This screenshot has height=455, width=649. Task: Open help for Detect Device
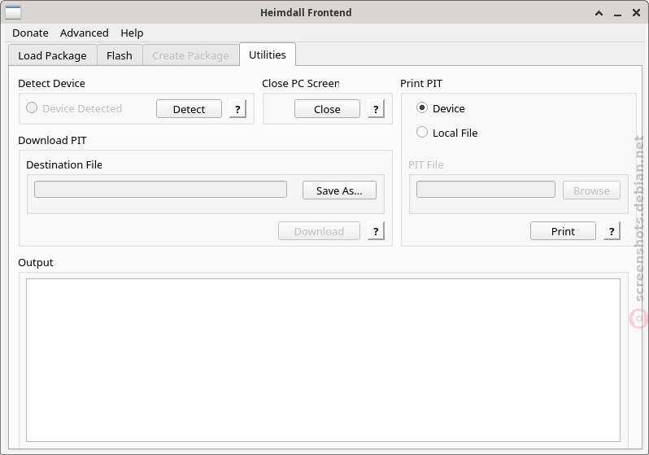click(x=237, y=109)
